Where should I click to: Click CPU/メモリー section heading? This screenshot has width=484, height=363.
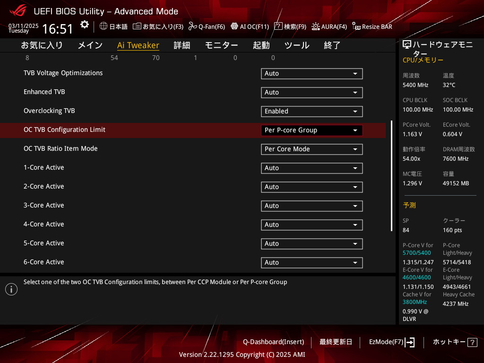coord(423,60)
